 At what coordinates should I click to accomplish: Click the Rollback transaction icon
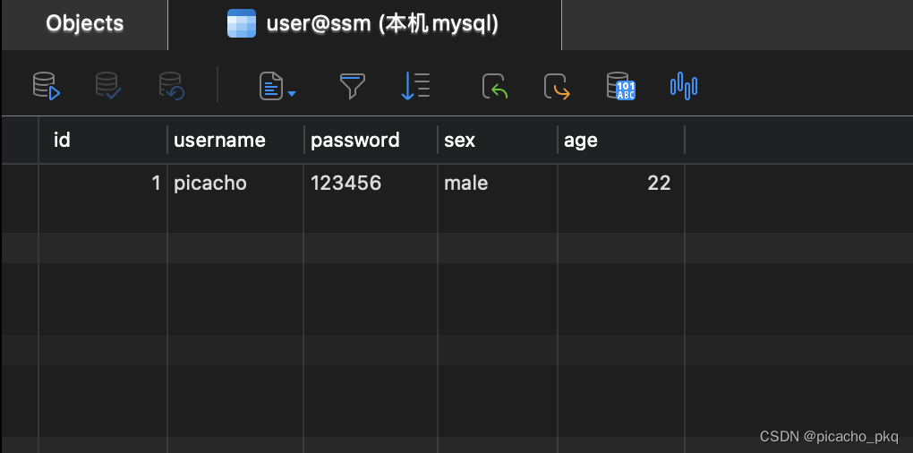172,86
